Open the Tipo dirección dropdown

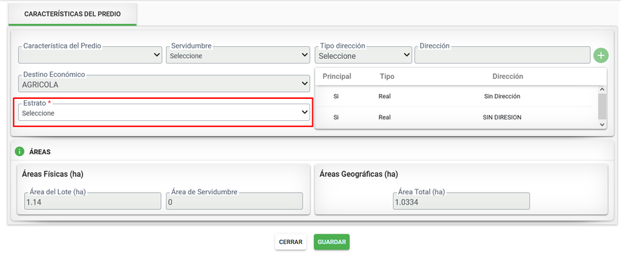tap(364, 55)
